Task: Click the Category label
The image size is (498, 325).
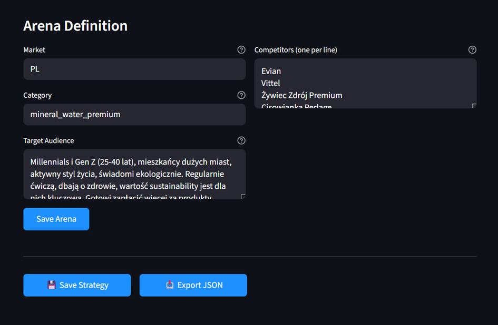Action: point(37,95)
